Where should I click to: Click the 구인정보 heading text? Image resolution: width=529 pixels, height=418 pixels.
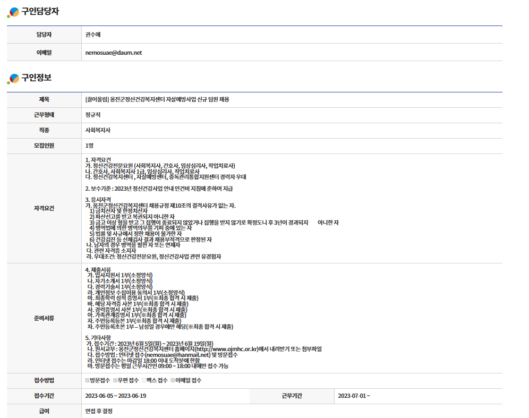36,78
